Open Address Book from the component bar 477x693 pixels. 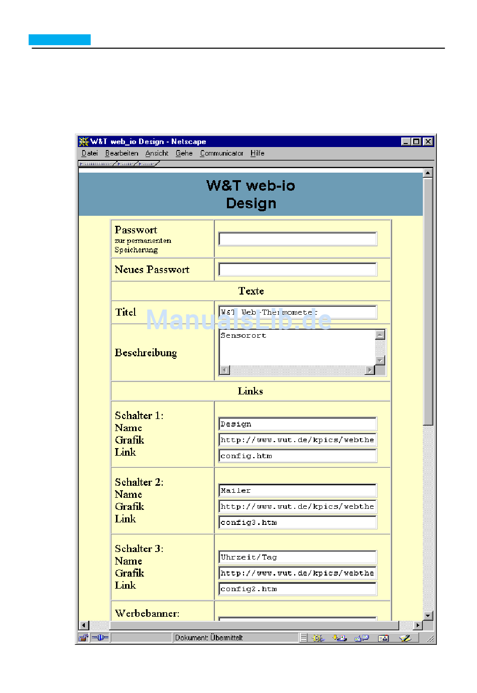[383, 638]
